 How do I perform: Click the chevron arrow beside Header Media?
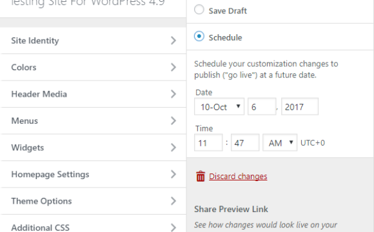coord(173,94)
